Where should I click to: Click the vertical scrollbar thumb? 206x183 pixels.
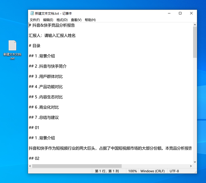(195, 42)
